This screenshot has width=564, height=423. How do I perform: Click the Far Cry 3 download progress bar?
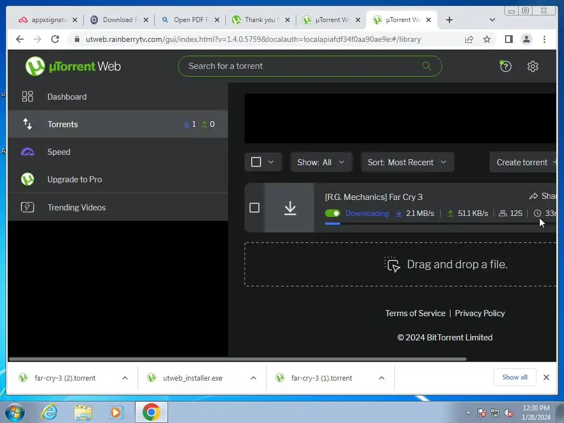pos(440,224)
